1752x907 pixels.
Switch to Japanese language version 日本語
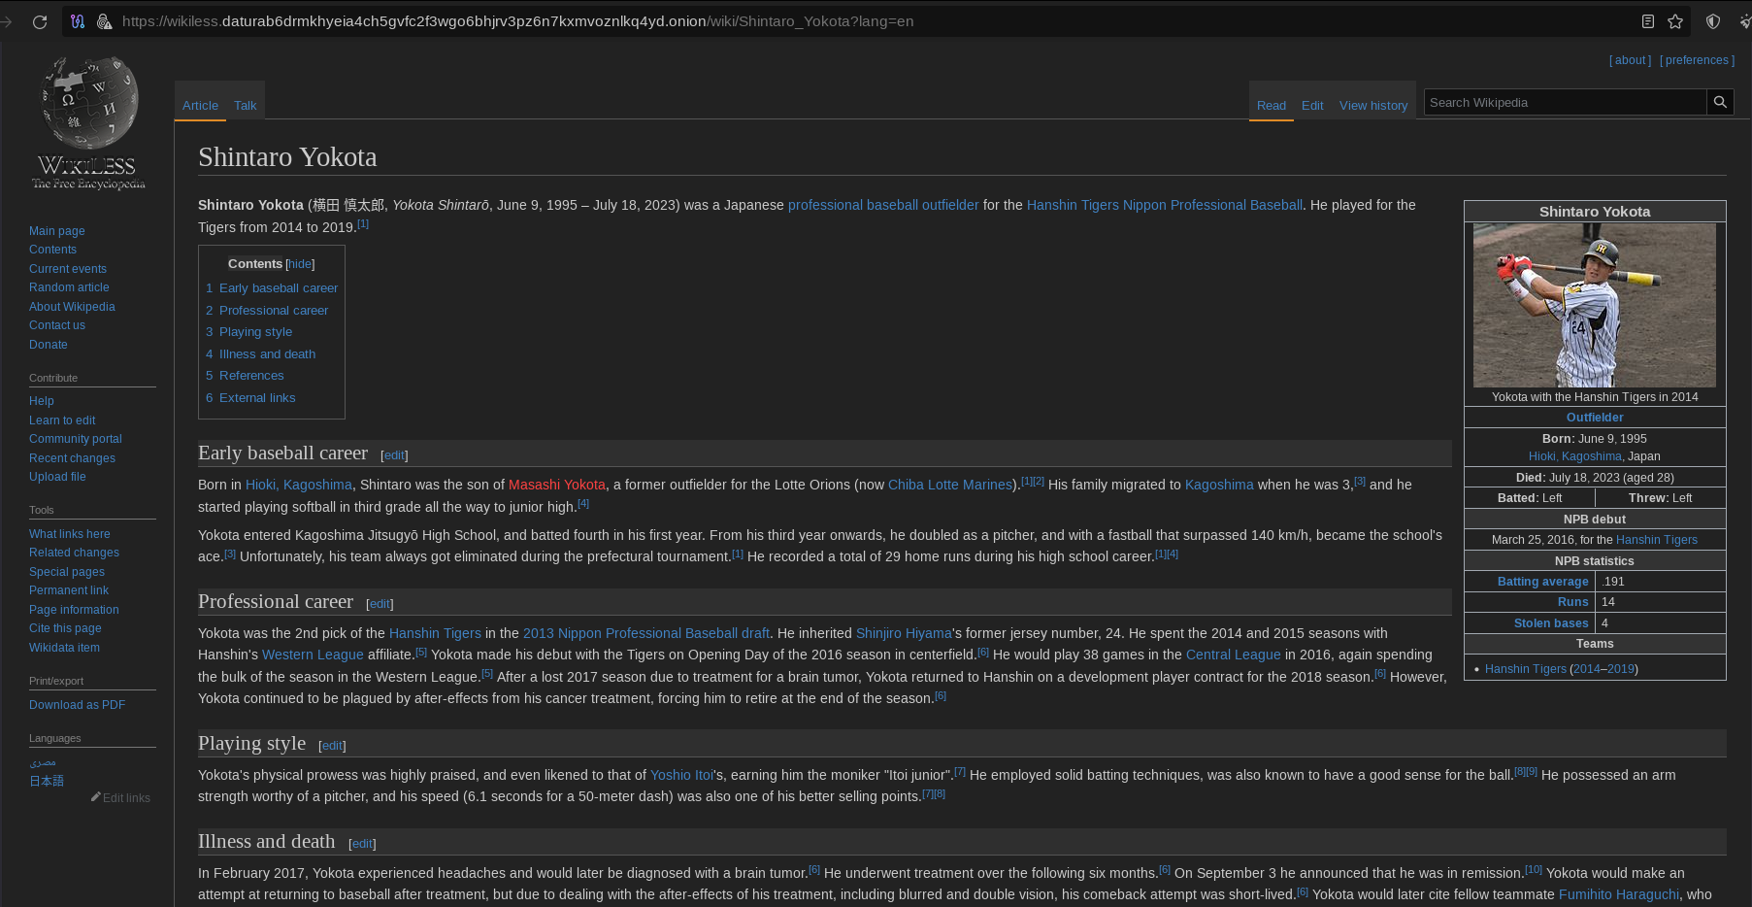click(x=47, y=781)
